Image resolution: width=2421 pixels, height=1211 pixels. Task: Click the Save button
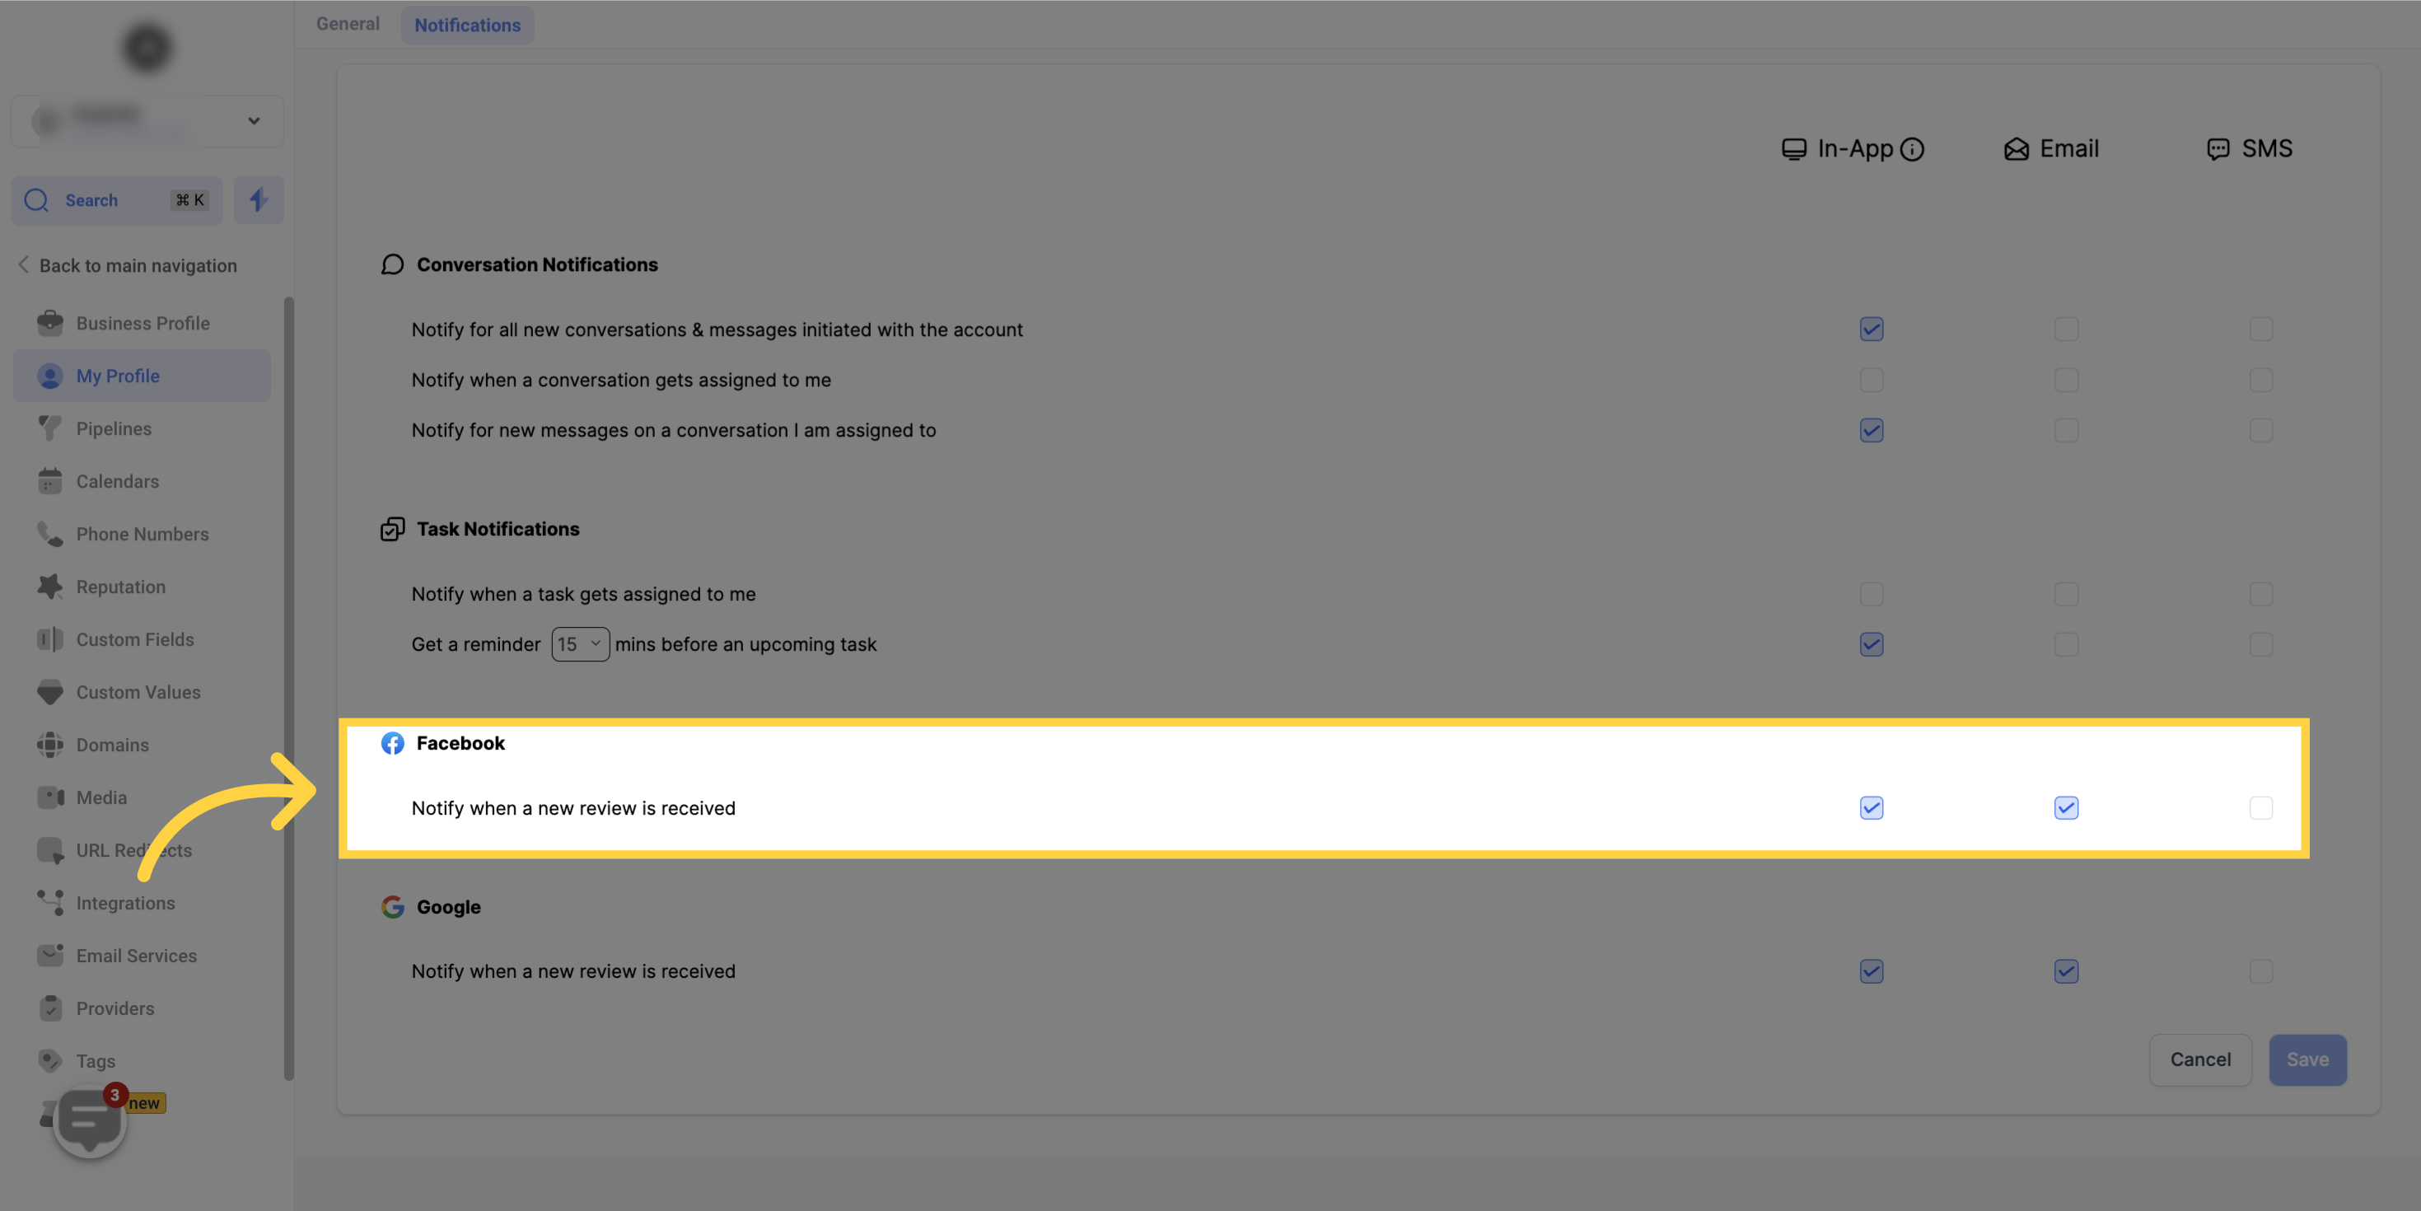[2308, 1059]
